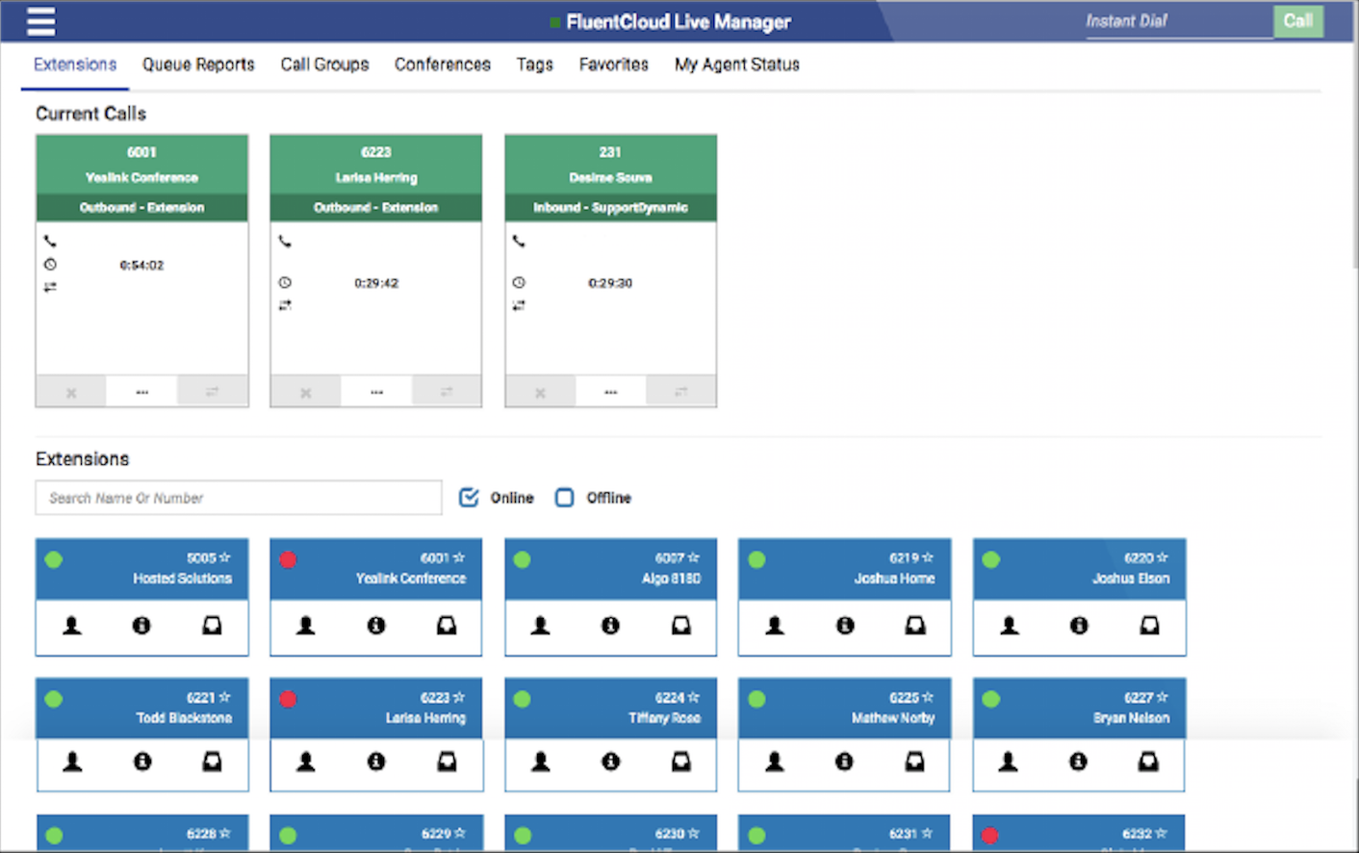Click the transfer button at bottom of Desirae Souva's call card

click(681, 392)
